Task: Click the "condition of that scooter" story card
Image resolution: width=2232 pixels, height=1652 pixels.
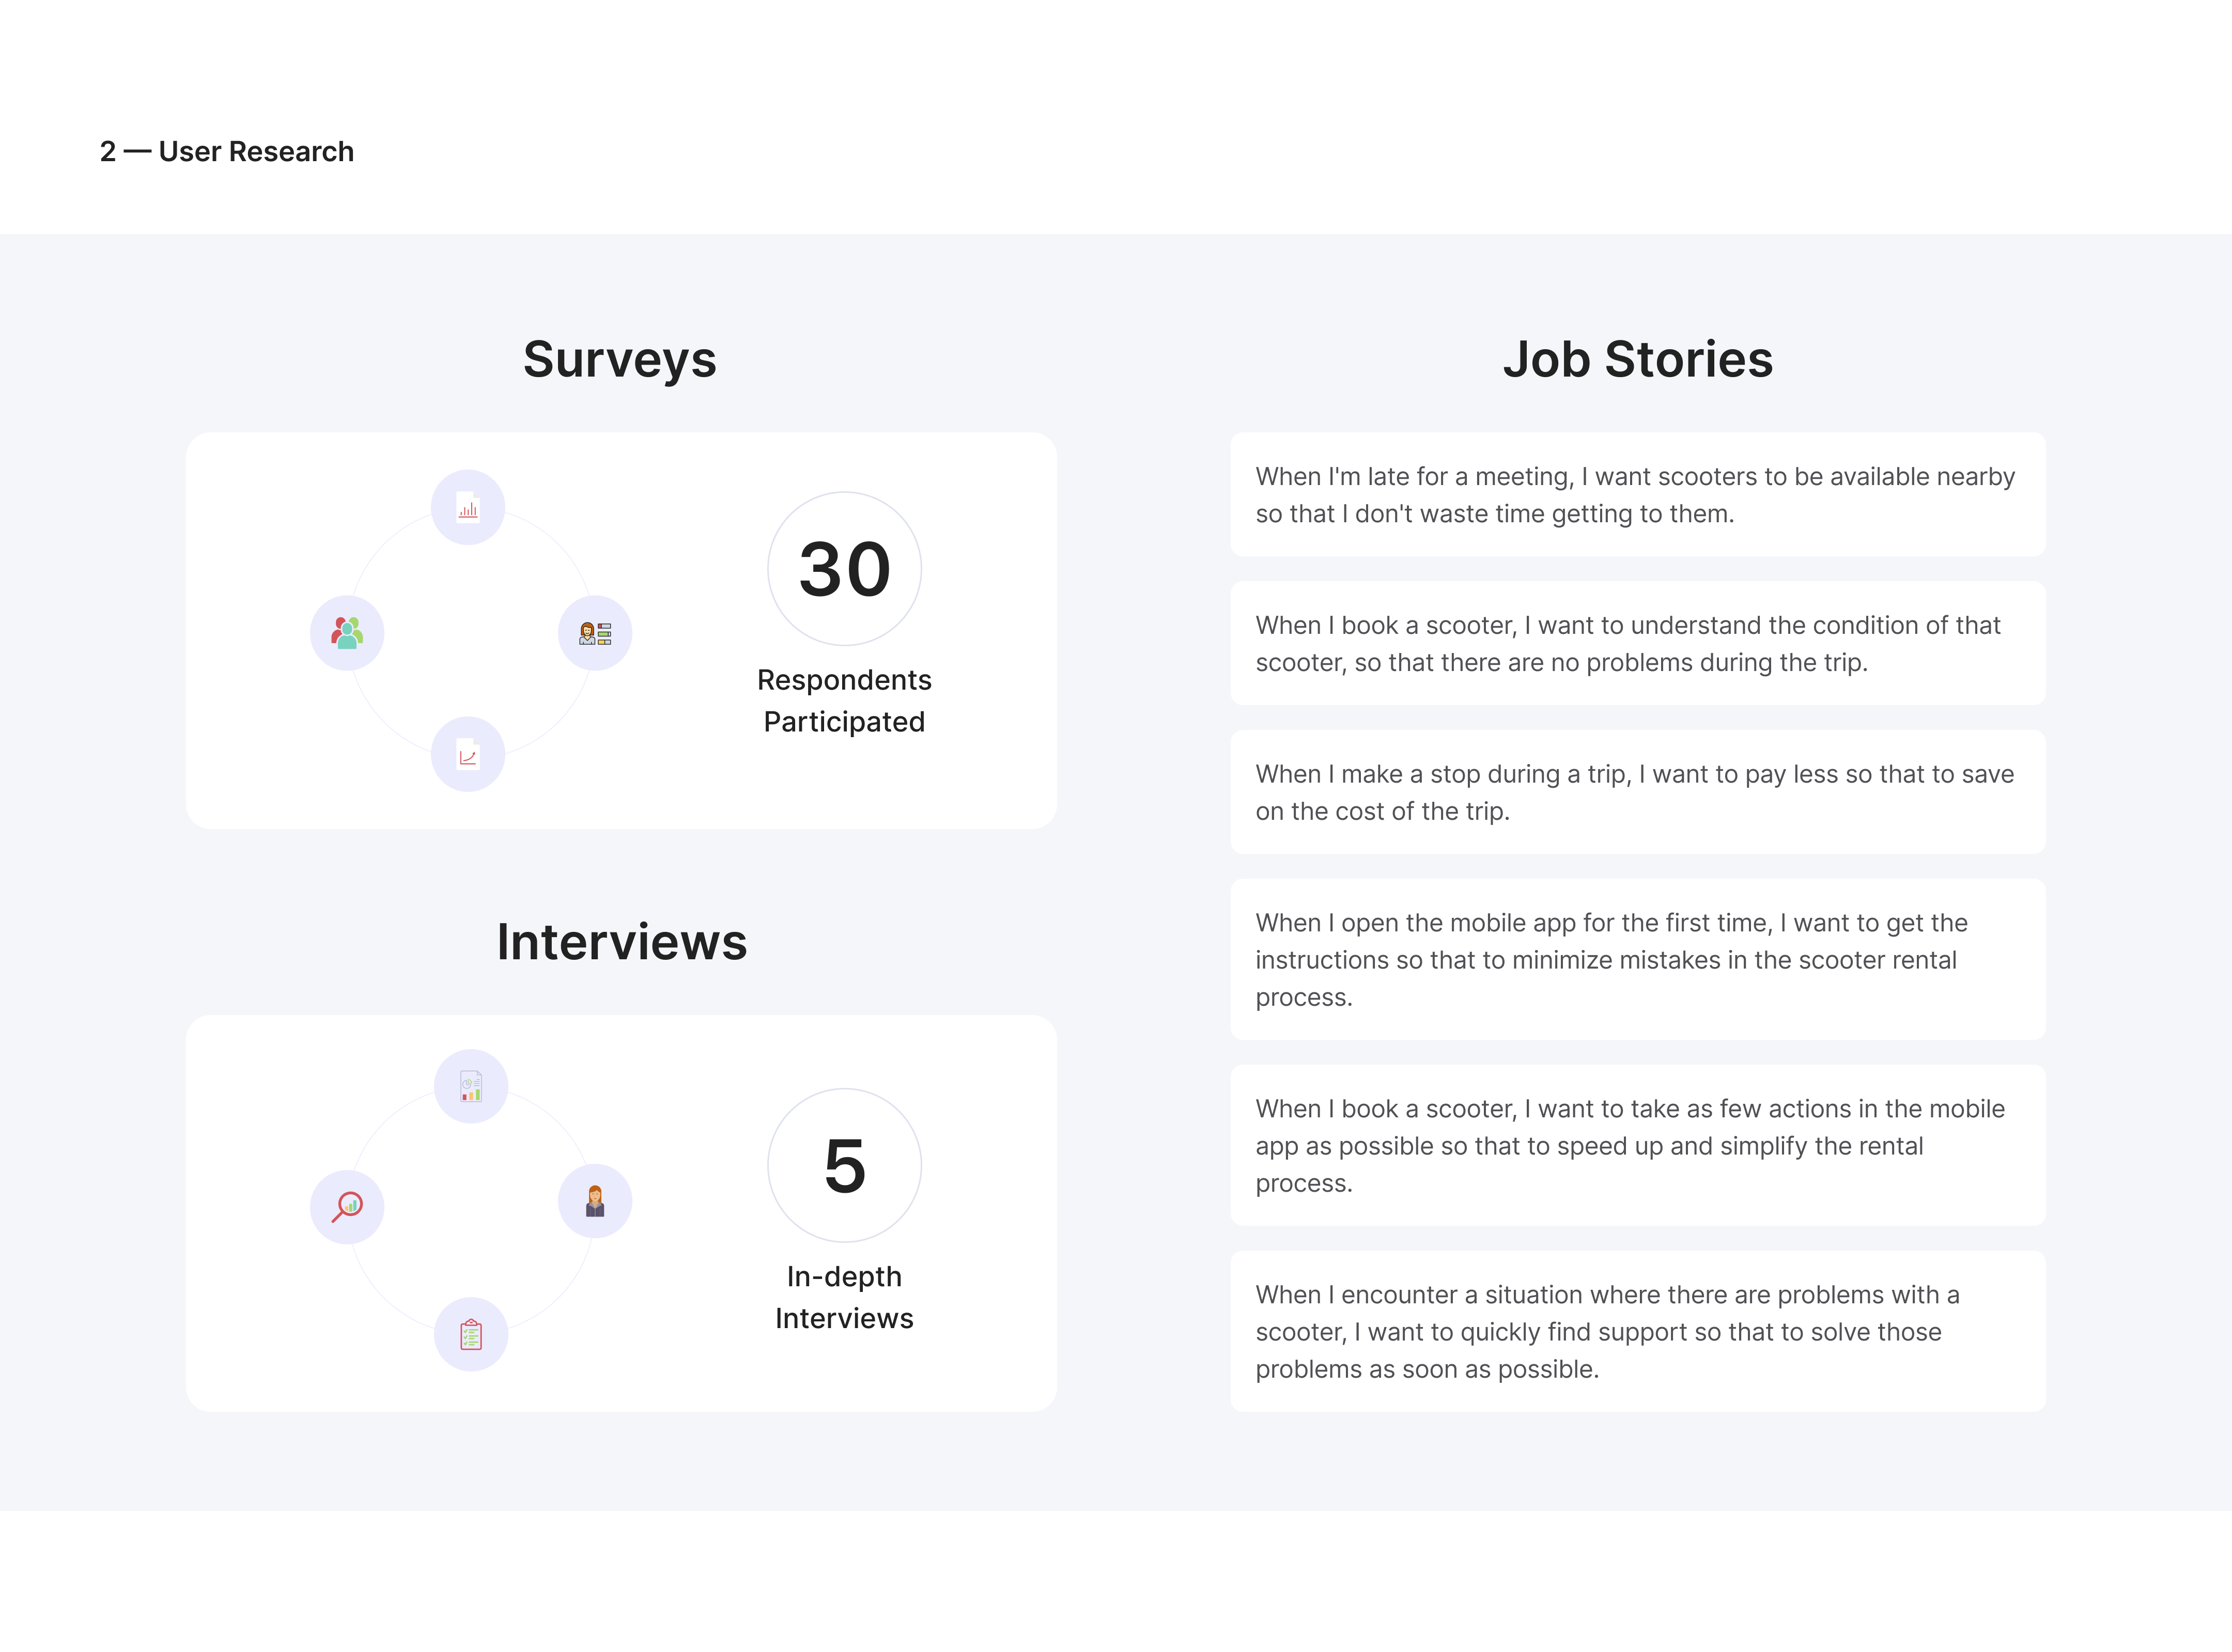Action: [1637, 644]
